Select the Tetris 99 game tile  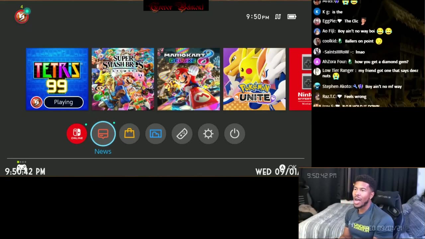(x=57, y=79)
